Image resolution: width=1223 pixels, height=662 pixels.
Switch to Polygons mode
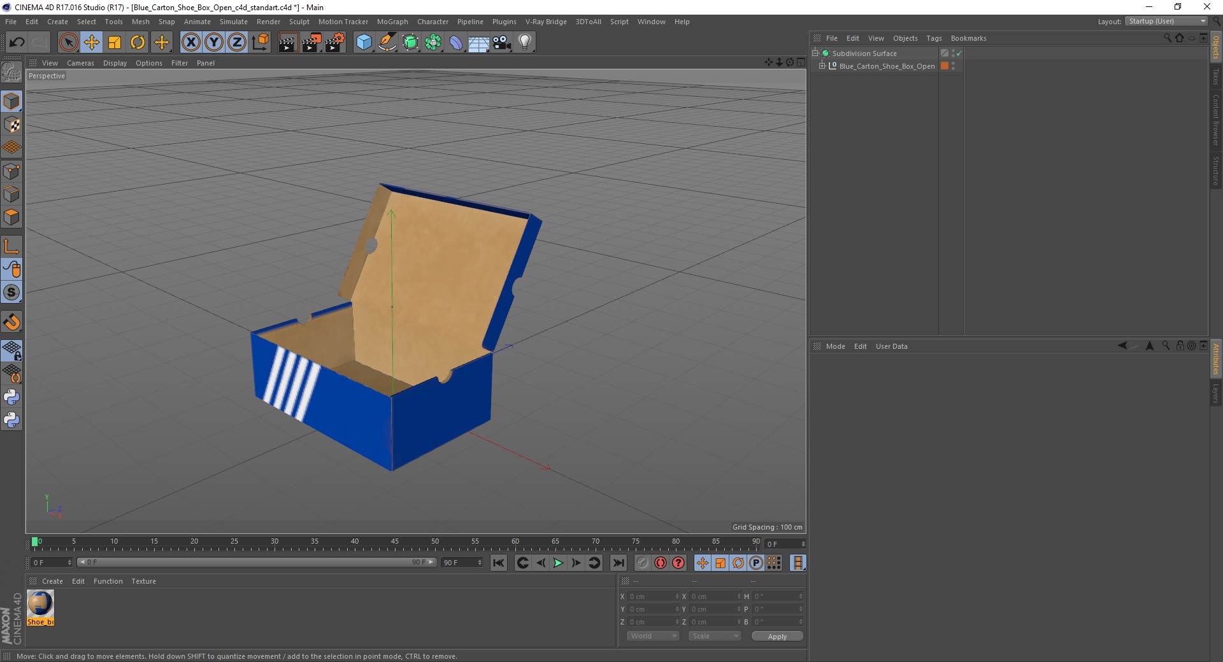pos(11,217)
